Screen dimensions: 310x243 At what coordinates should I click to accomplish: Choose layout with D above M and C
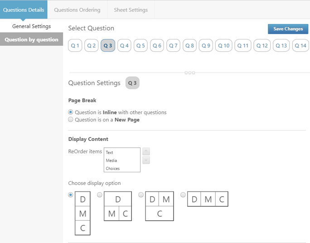pos(118,206)
